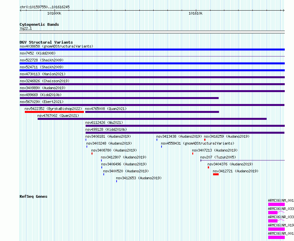Select nsv4765008 (Quan2021) label
Screen dimensions: 294x241
point(106,109)
